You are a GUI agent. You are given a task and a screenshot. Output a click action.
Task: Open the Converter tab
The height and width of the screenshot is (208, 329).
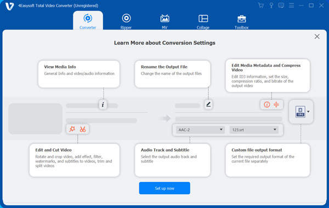88,21
